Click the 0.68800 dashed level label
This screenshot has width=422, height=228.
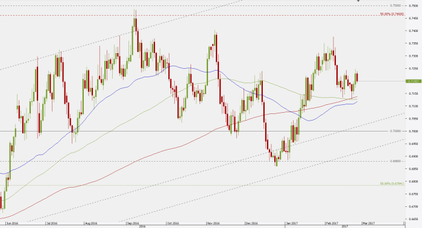click(395, 161)
